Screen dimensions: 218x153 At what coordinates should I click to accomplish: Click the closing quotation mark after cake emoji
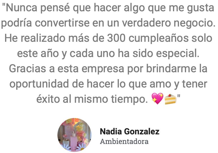pos(179,96)
